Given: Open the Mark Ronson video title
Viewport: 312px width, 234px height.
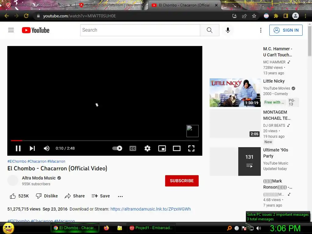Looking at the screenshot, I should click(x=278, y=184).
